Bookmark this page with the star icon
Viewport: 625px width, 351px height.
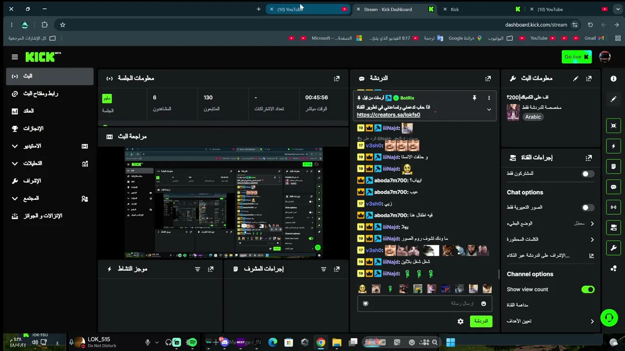pos(62,25)
